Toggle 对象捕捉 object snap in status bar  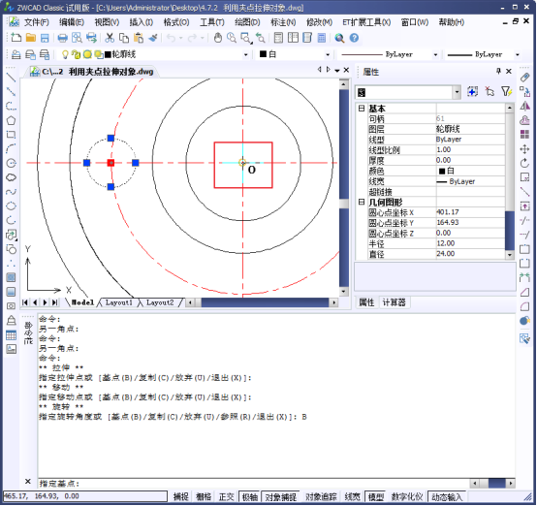click(280, 496)
